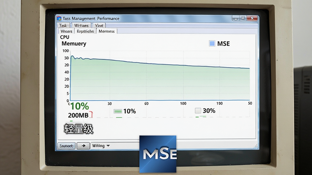This screenshot has width=312, height=175.
Task: Click the Memuery graph heading
Action: [74, 44]
